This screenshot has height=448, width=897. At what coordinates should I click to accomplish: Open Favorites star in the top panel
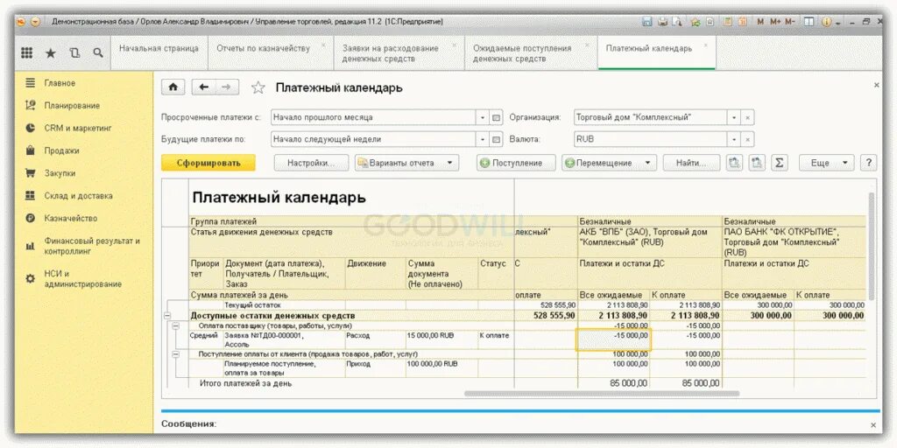[51, 53]
